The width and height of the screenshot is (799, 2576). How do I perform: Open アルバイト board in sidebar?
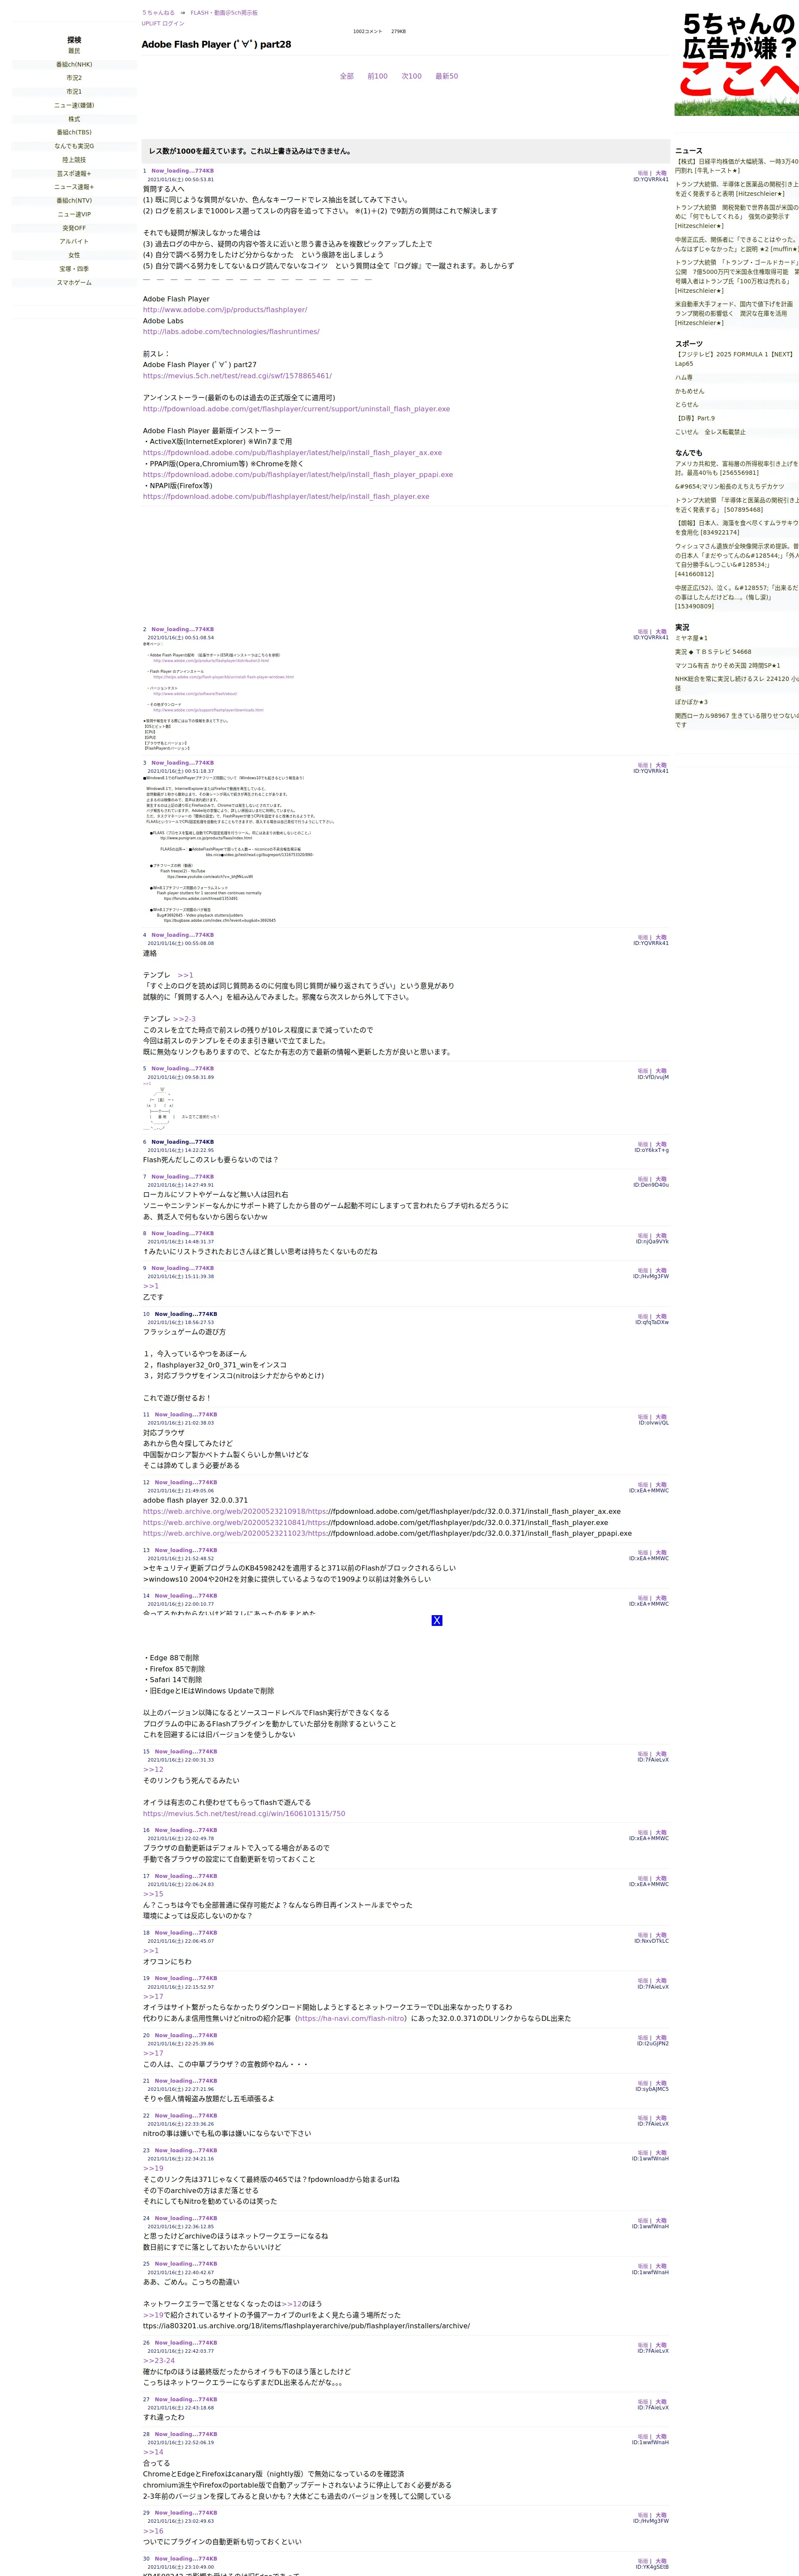[74, 241]
